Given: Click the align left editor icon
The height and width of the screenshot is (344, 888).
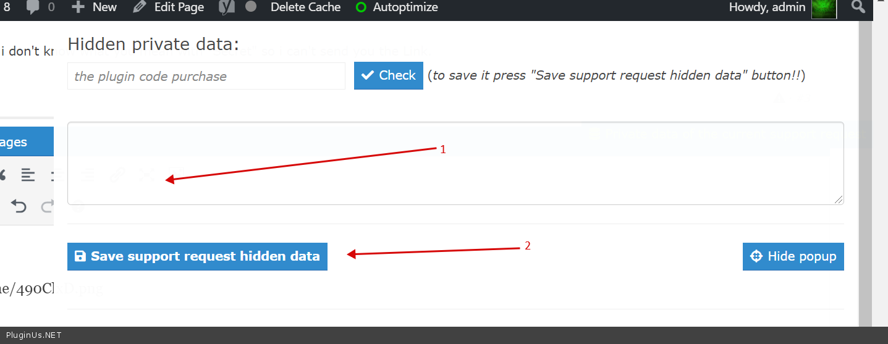Looking at the screenshot, I should pos(28,175).
